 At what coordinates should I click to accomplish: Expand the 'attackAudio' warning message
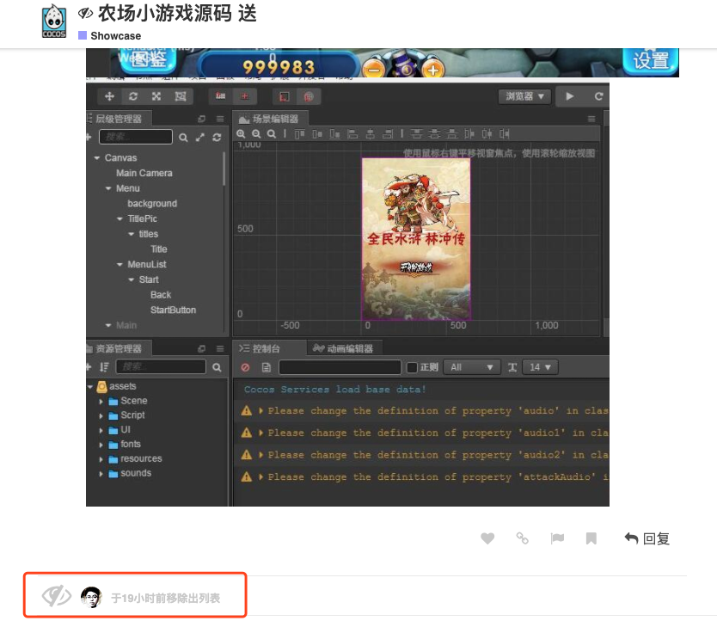tap(261, 477)
